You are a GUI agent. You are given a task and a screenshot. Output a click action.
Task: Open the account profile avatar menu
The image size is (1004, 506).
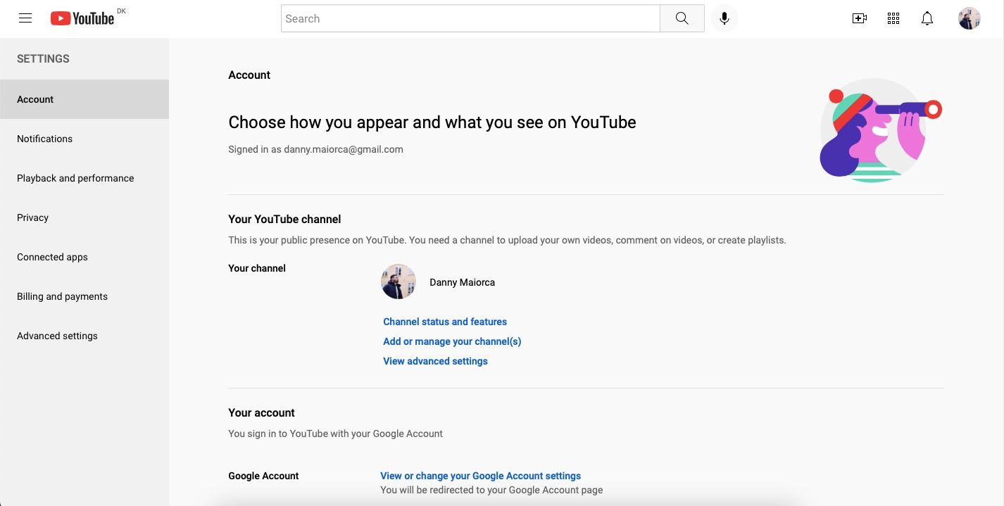click(x=969, y=18)
